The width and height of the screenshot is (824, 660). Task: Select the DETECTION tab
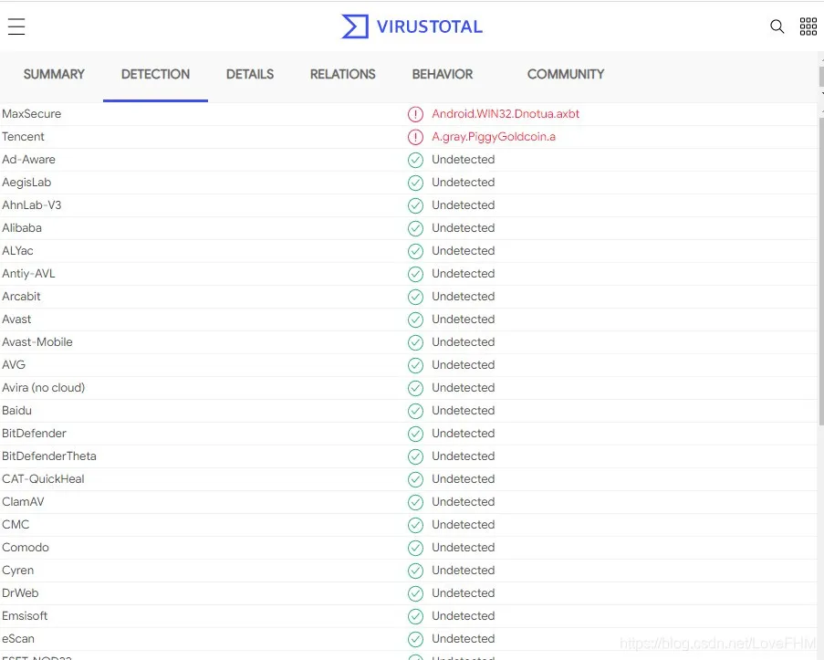click(155, 74)
